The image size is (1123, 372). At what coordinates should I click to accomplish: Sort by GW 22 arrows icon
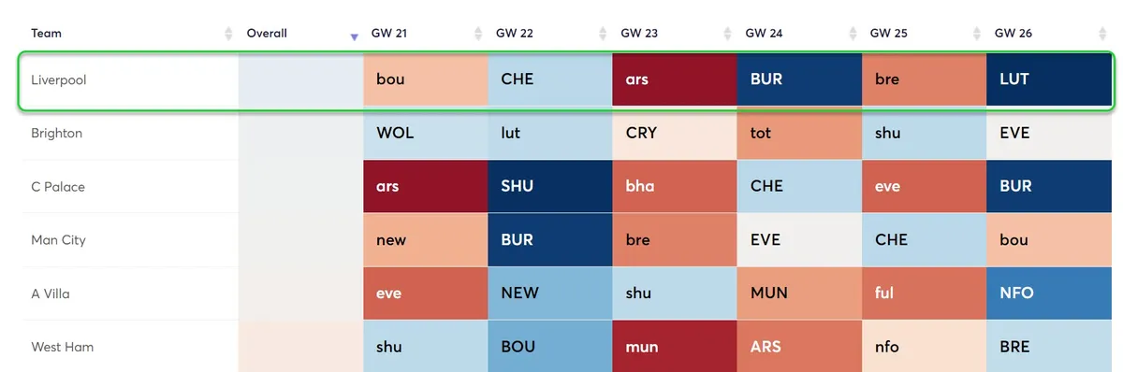[x=603, y=34]
